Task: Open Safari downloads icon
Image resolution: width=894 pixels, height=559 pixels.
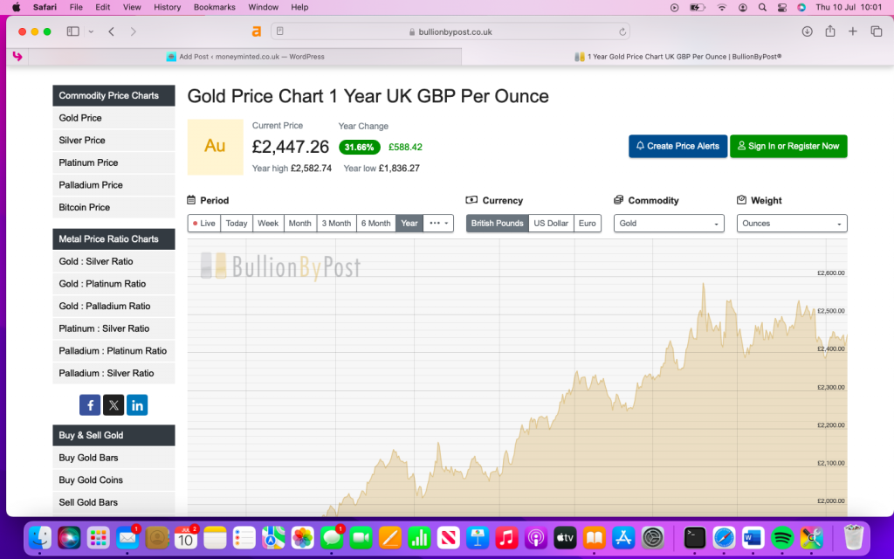Action: (807, 31)
